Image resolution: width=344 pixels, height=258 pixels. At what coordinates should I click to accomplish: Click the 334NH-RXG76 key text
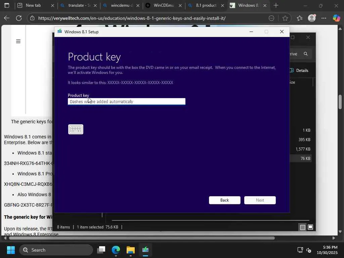click(x=29, y=163)
